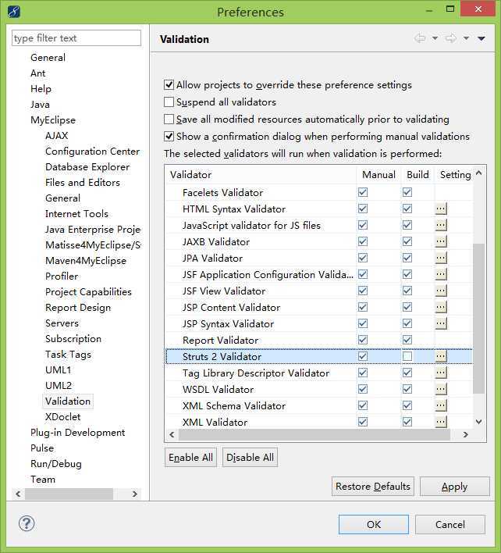The image size is (501, 553).
Task: Open settings for JPA Validator
Action: pyautogui.click(x=441, y=258)
